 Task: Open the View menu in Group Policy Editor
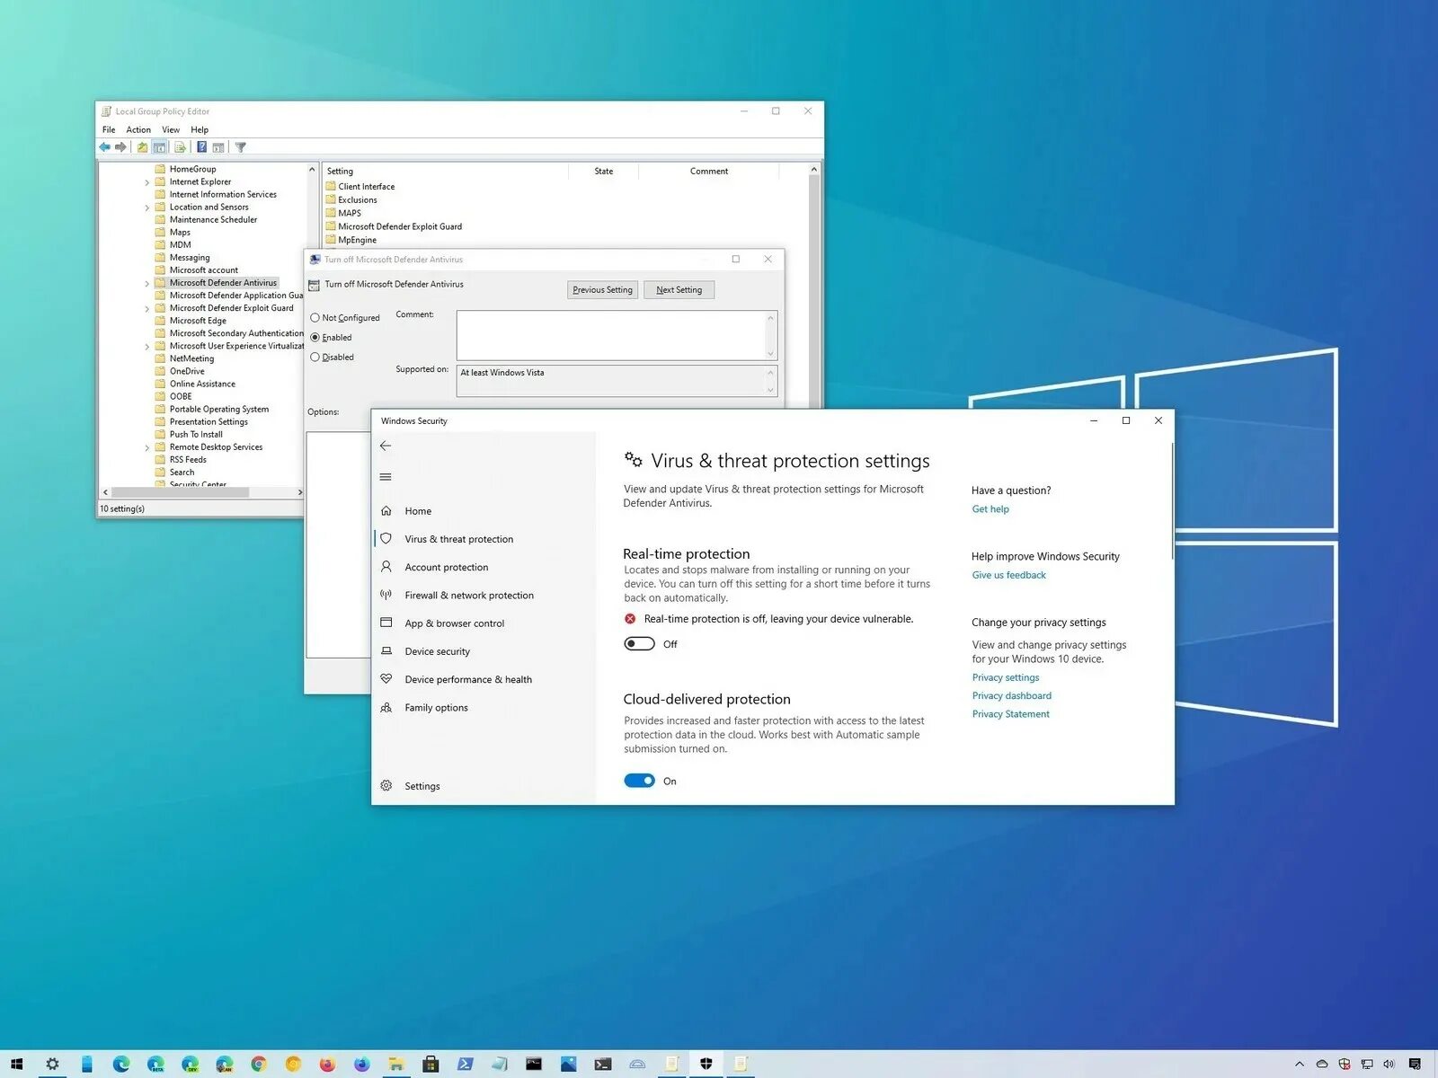(x=171, y=130)
